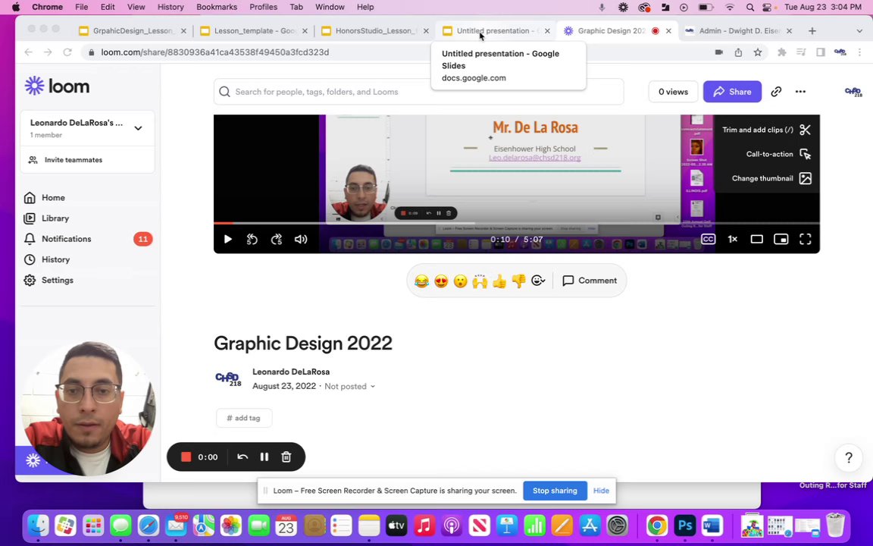This screenshot has width=873, height=546.
Task: React with laughing emoji
Action: pos(421,281)
